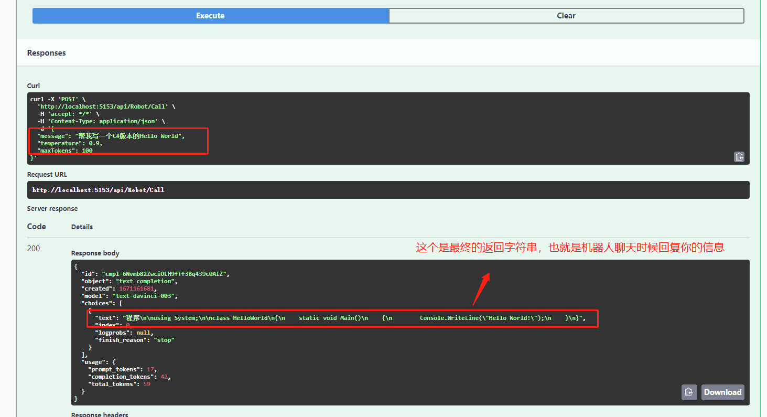The width and height of the screenshot is (767, 417).
Task: Collapse the Responses section header
Action: [46, 52]
